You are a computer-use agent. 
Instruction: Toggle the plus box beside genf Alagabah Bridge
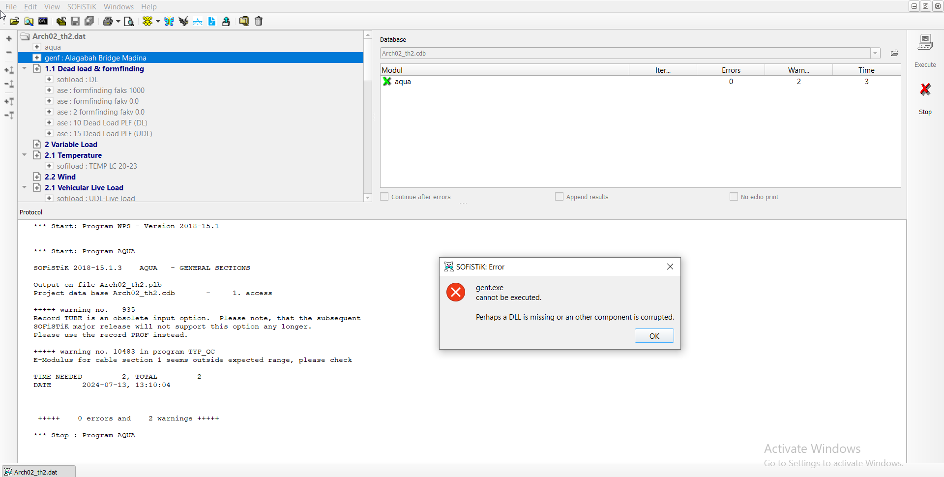coord(37,58)
